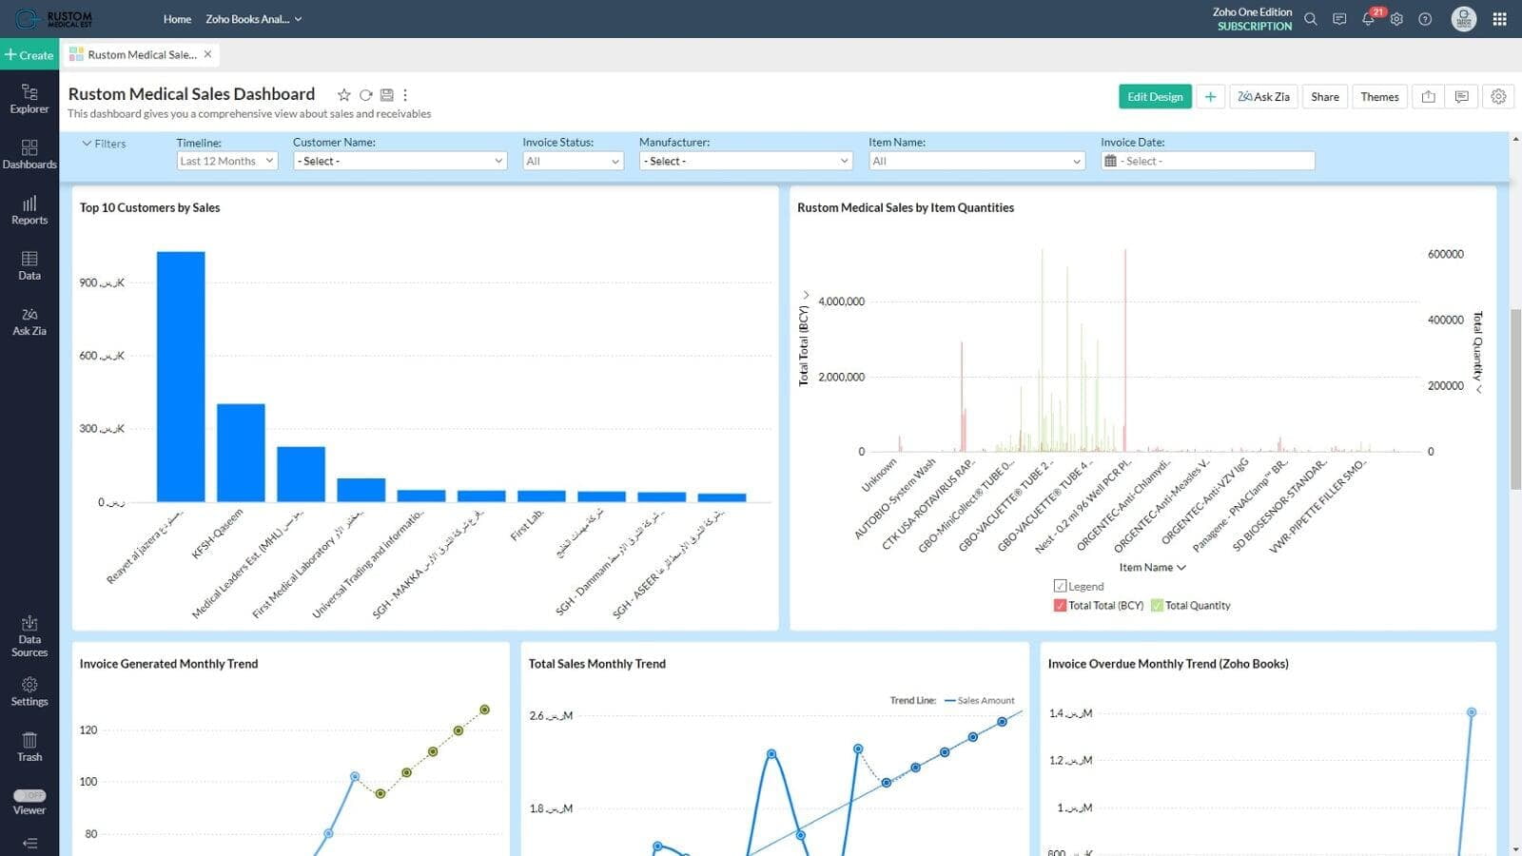Click the Ask Zia button in toolbar
Viewport: 1522px width, 856px height.
click(x=1263, y=97)
